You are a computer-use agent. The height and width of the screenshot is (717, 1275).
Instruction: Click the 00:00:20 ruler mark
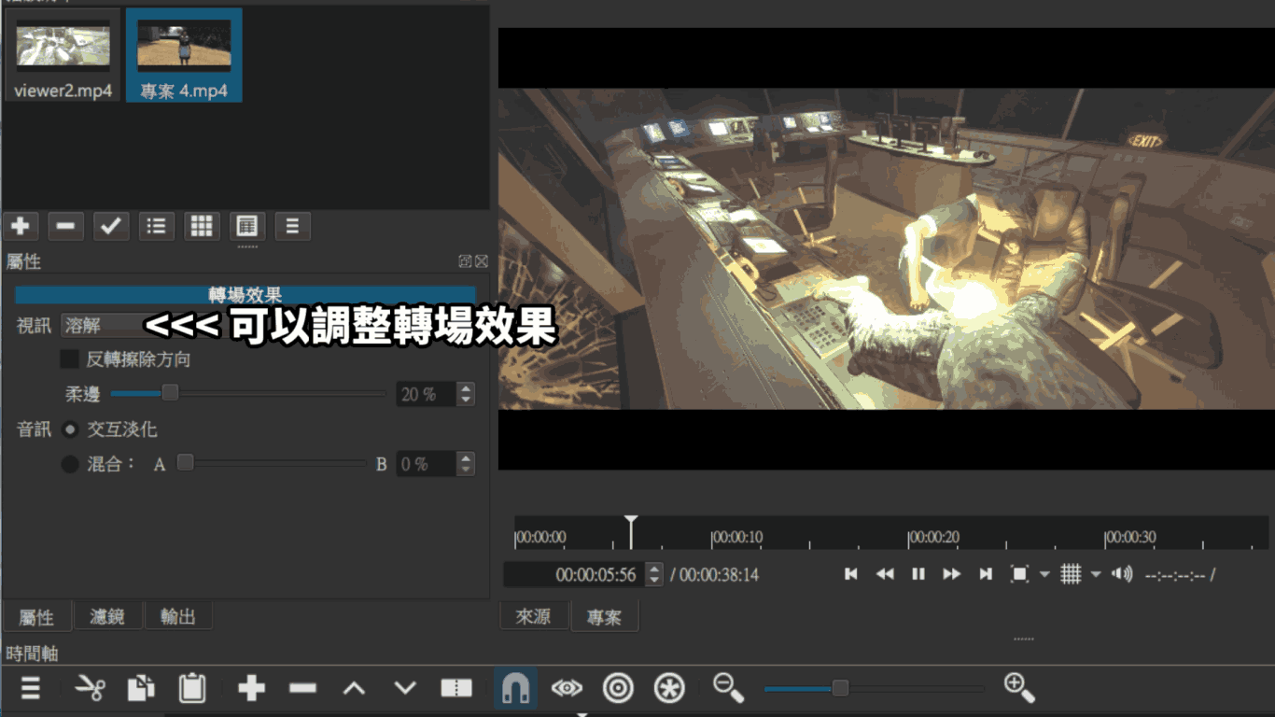pyautogui.click(x=933, y=538)
